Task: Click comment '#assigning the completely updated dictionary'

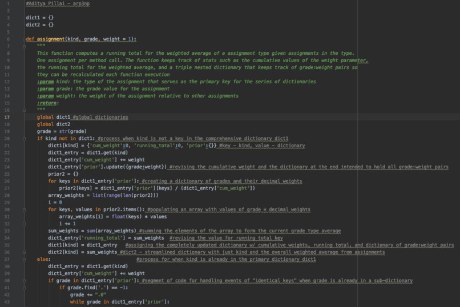Action: tap(289, 245)
